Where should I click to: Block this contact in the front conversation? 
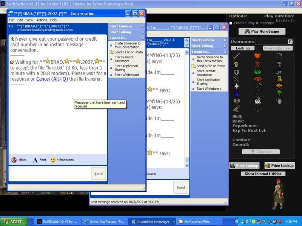19,160
